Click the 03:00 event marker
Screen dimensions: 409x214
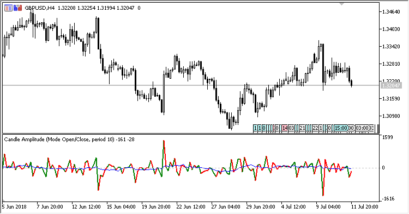[x=362, y=128]
